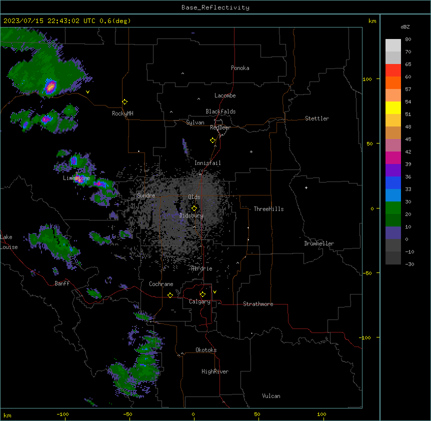This screenshot has height=421, width=431.
Task: Select the yellow diamond marker between Olds and Didsbury
Action: tap(194, 208)
